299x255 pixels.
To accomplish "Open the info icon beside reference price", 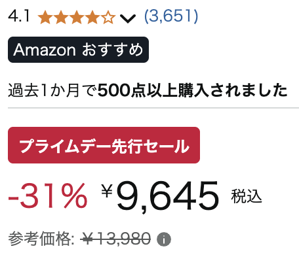I will 164,239.
